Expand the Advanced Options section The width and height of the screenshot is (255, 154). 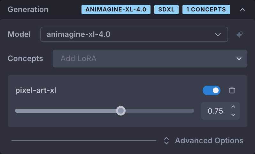[x=209, y=141]
